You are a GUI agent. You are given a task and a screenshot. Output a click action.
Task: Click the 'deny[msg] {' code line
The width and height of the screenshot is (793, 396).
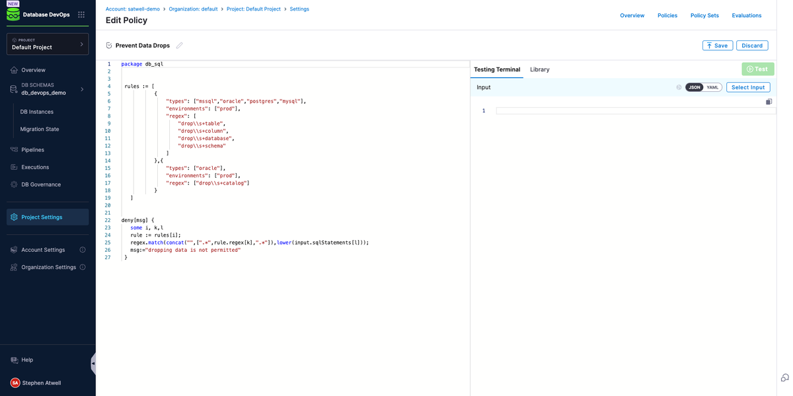tap(137, 219)
